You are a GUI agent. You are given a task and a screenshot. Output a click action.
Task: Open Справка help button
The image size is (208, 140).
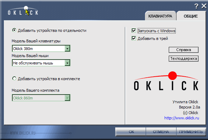point(183,50)
